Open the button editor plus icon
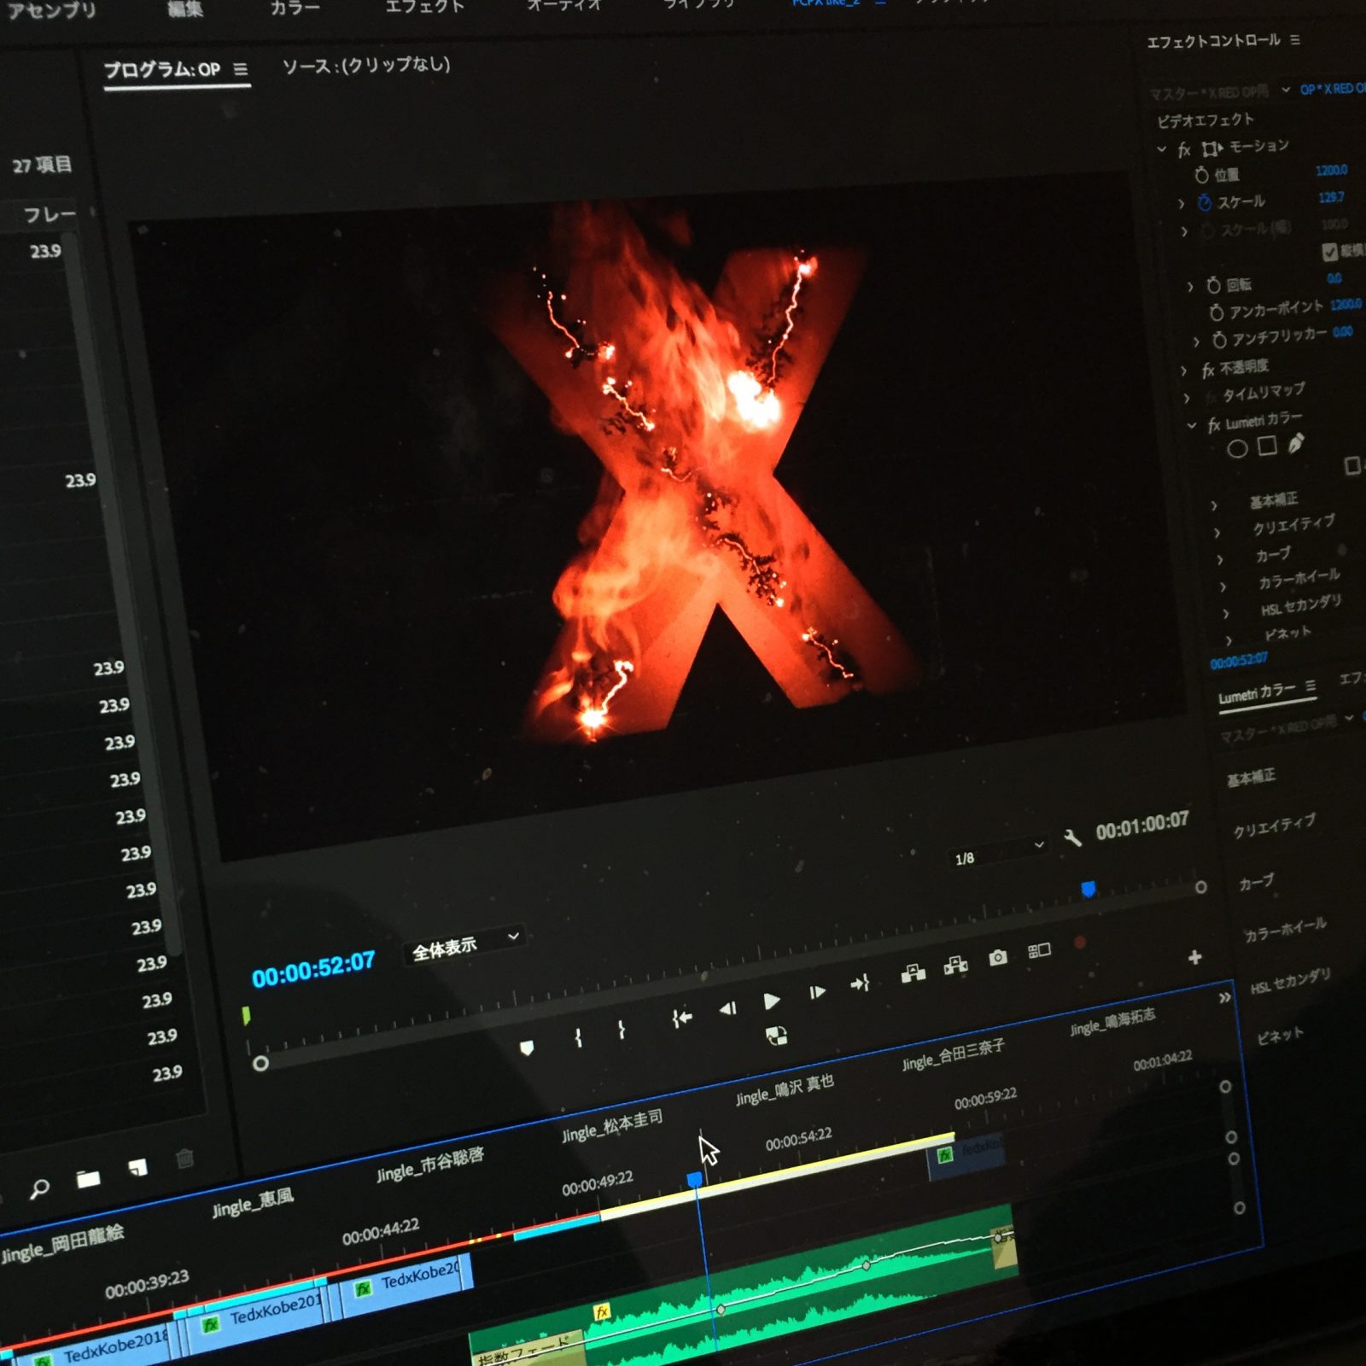The height and width of the screenshot is (1366, 1366). pos(1194,958)
